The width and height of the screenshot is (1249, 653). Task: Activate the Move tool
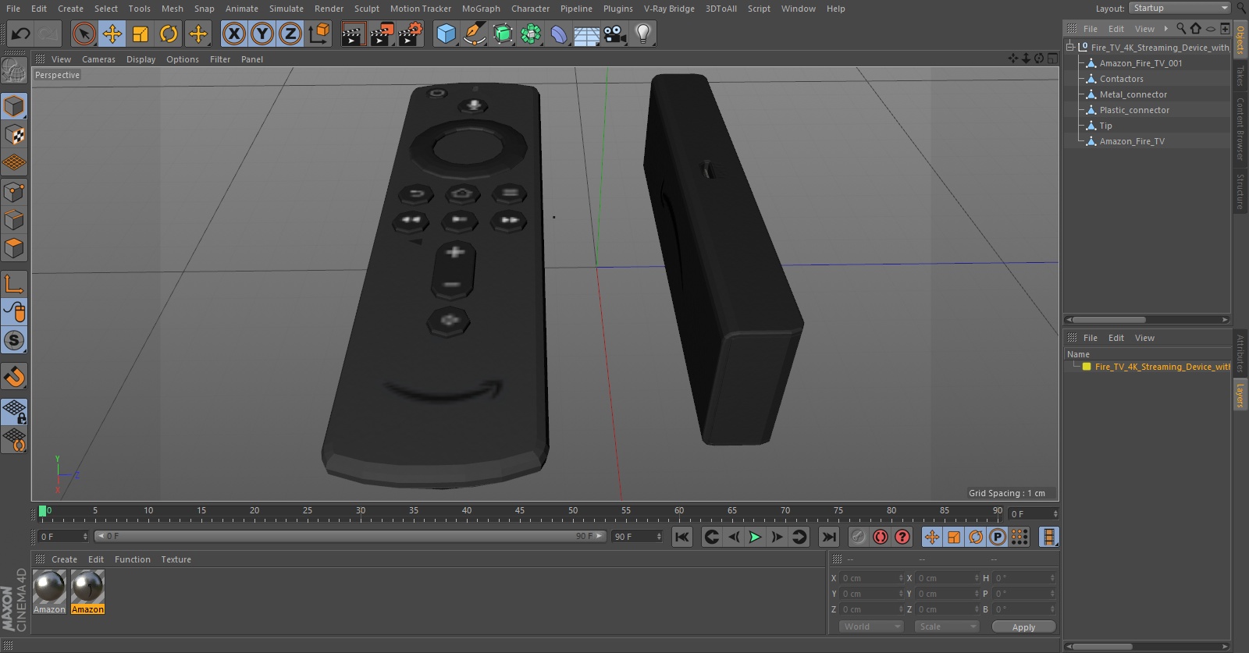(112, 34)
